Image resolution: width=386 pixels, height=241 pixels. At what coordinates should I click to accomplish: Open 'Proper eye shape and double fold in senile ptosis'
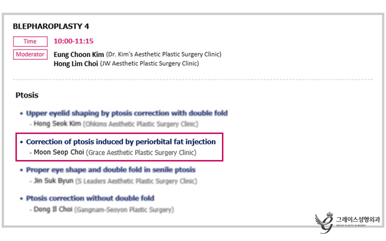point(111,170)
